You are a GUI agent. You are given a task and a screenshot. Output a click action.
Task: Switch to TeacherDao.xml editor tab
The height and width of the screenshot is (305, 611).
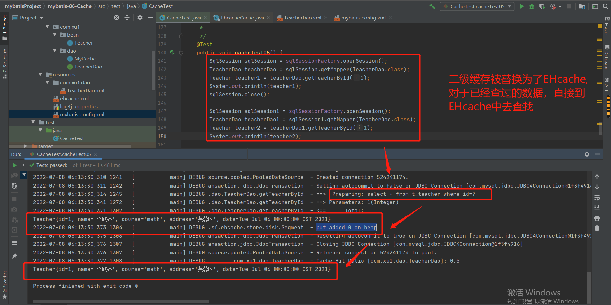(x=302, y=18)
